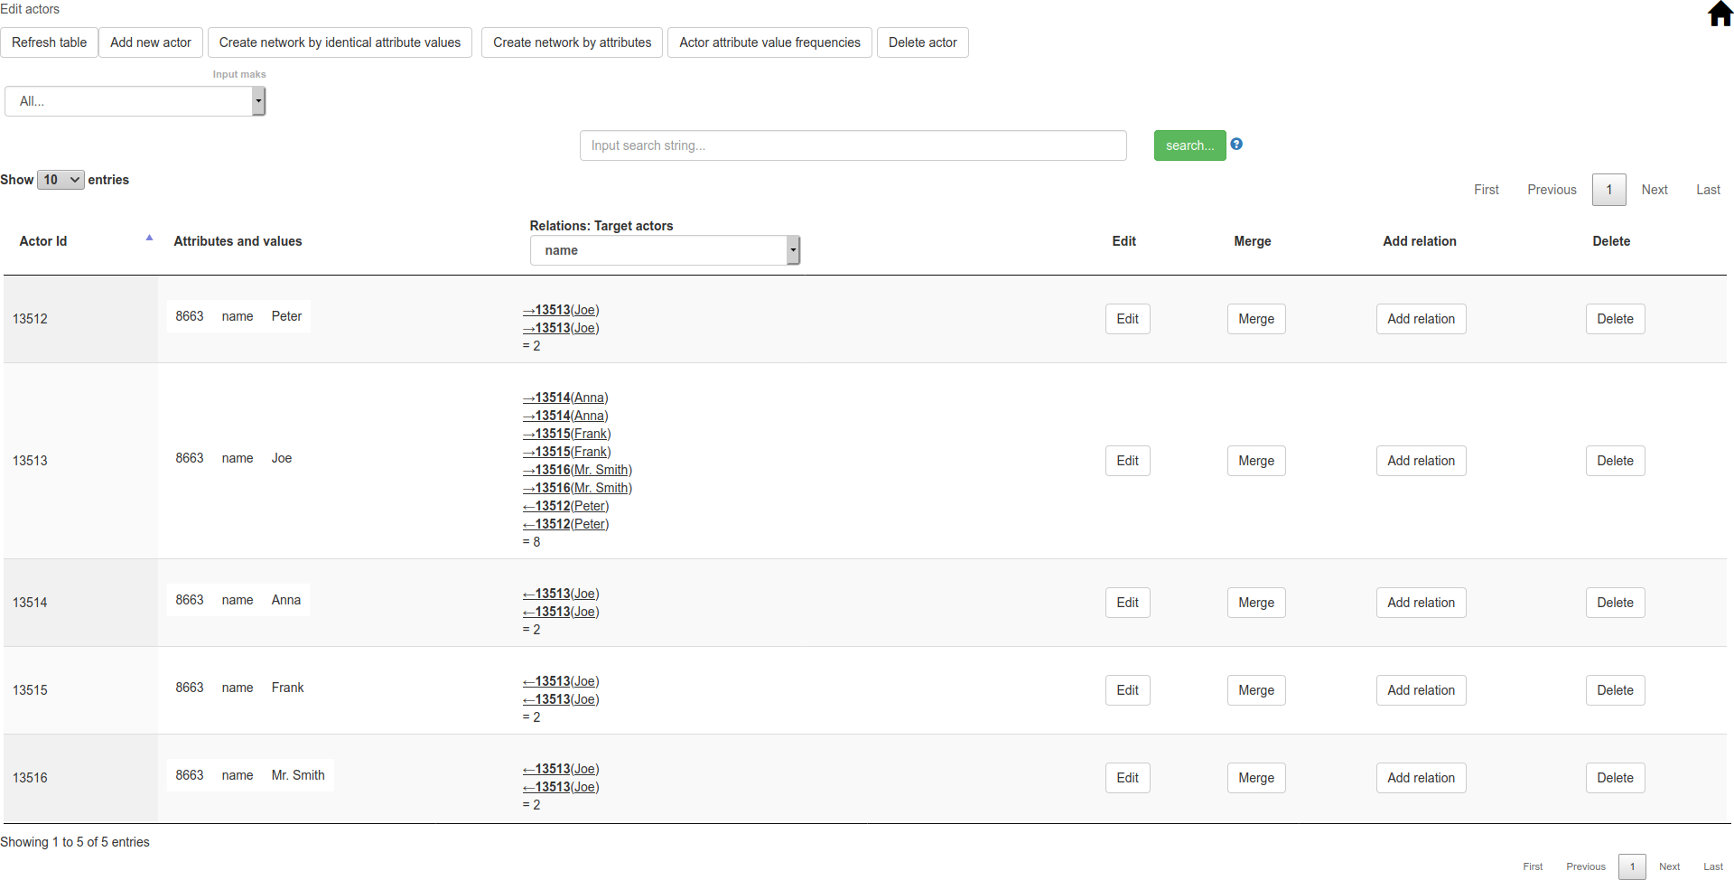Click the Attributes and values column header
The height and width of the screenshot is (880, 1734).
[238, 241]
